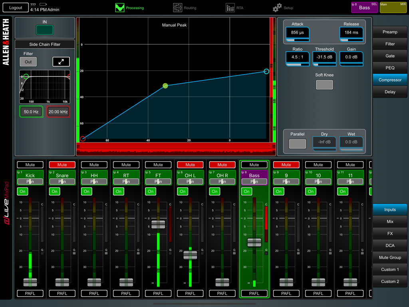Open the 50.0 Hz filter frequency control
The height and width of the screenshot is (307, 409).
click(31, 112)
